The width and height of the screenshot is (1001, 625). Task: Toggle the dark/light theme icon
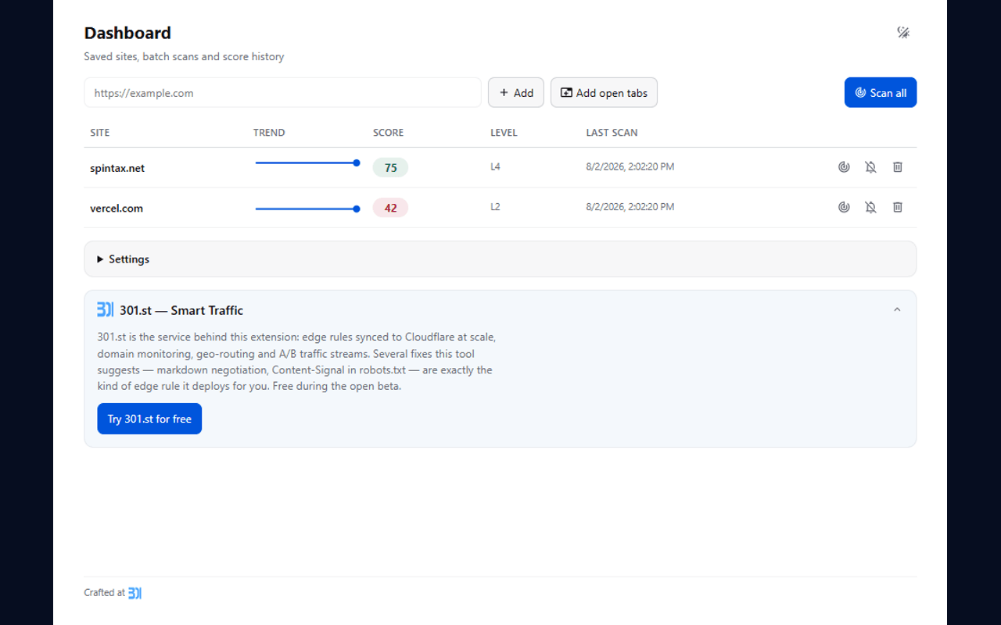click(903, 33)
